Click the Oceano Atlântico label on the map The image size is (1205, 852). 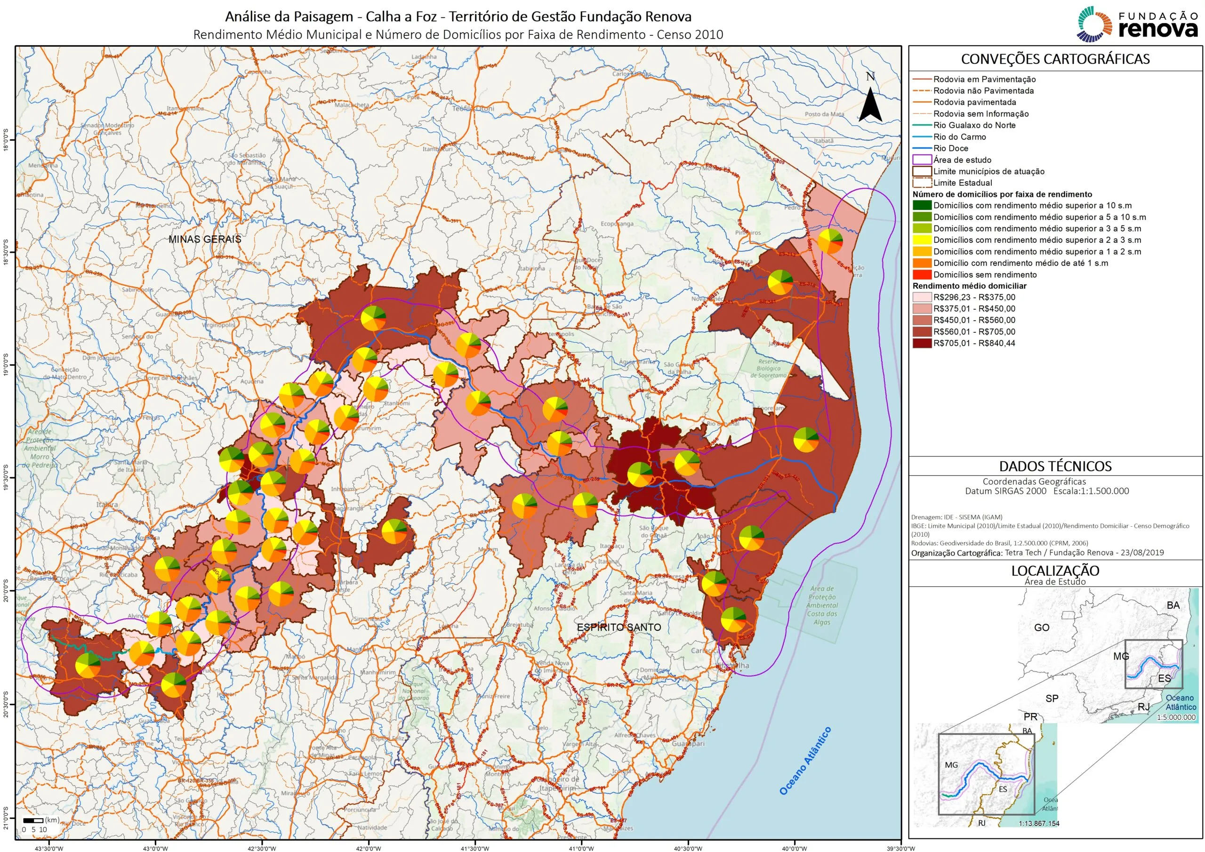click(x=805, y=761)
